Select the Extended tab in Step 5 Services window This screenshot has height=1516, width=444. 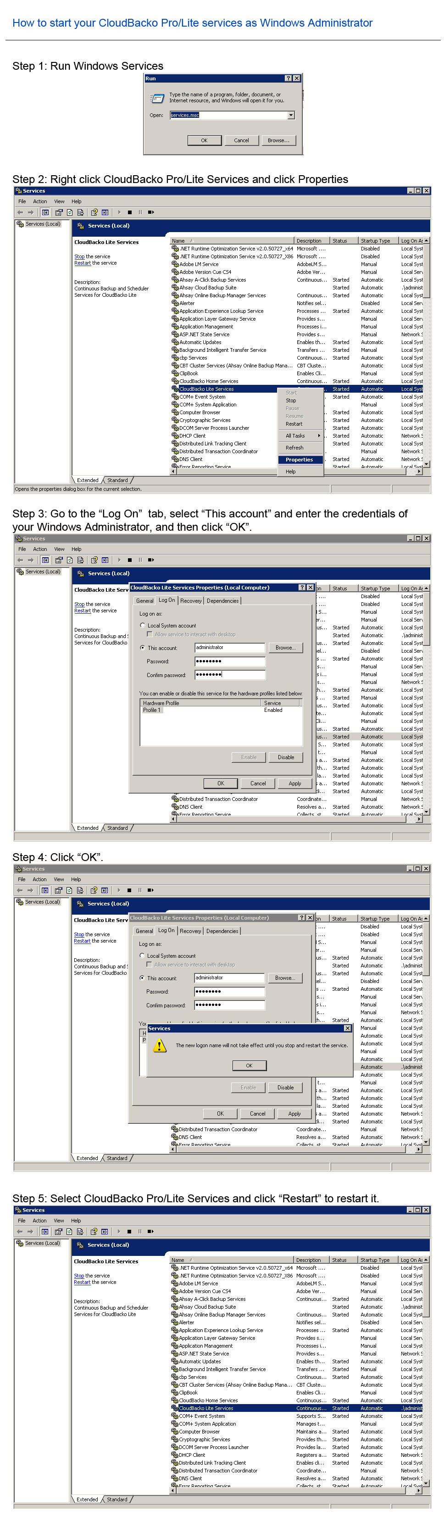tap(87, 1499)
